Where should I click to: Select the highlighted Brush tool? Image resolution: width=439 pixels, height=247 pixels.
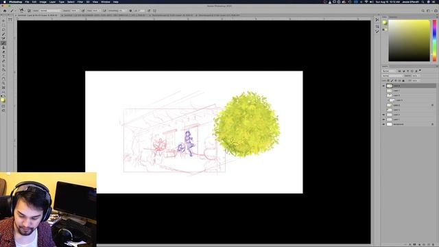pos(3,43)
